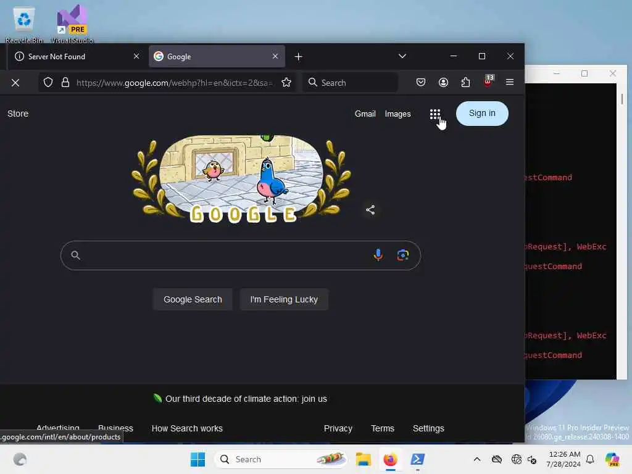Screen dimensions: 632x474
Task: Open the Firefox account icon
Action: click(x=443, y=83)
